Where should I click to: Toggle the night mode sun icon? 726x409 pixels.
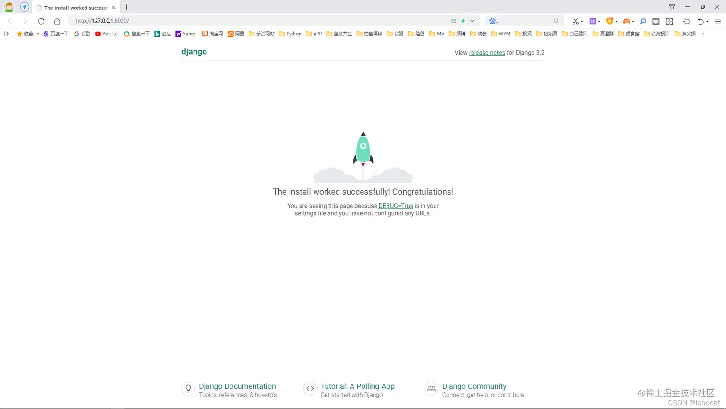click(x=687, y=21)
